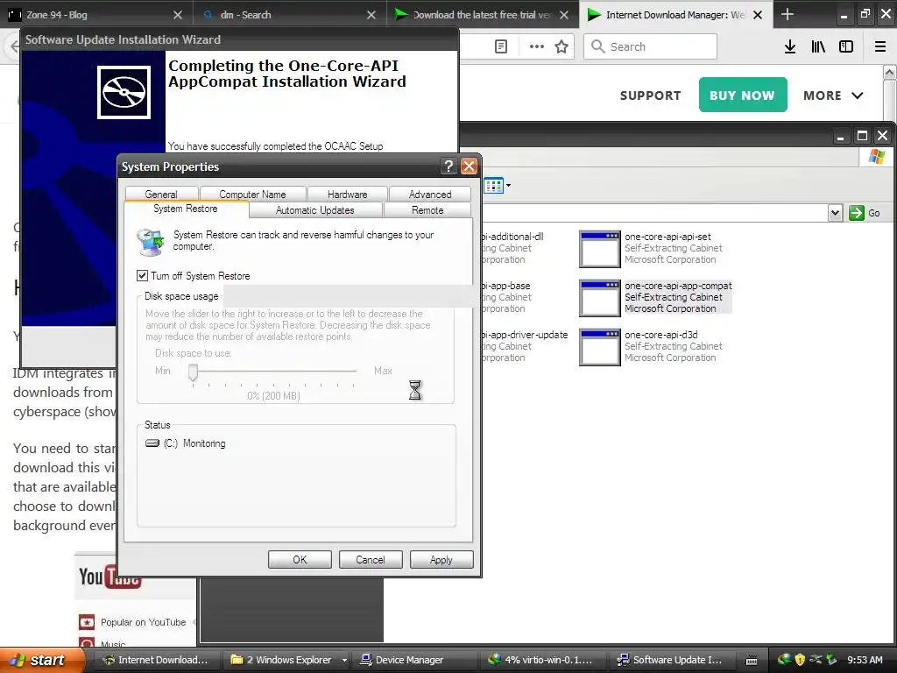Image resolution: width=897 pixels, height=673 pixels.
Task: Close the System Properties dialog
Action: (469, 166)
